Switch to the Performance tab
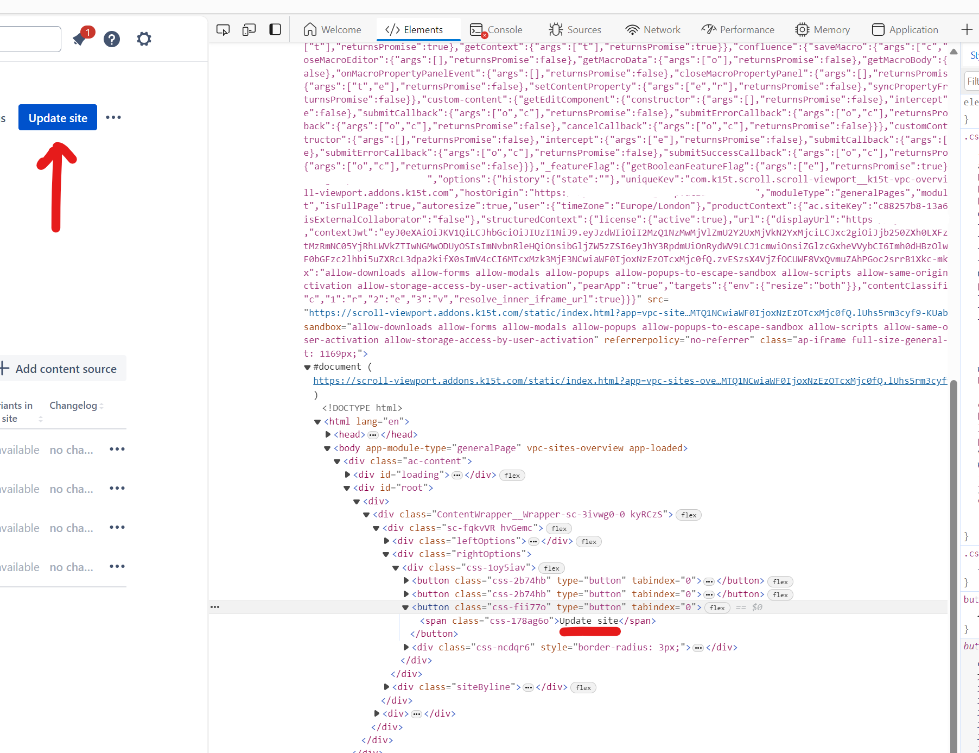This screenshot has height=753, width=979. pos(738,30)
